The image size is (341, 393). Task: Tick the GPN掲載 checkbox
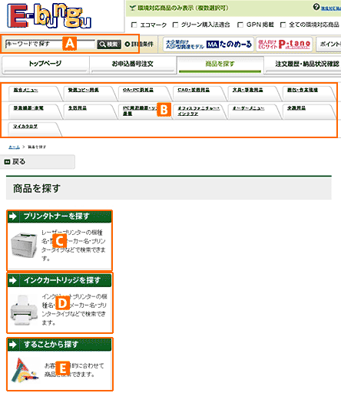pos(240,25)
